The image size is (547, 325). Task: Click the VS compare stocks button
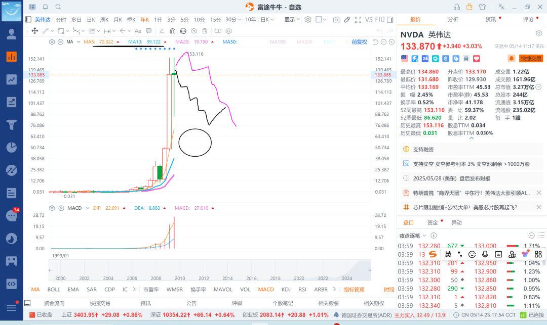tap(369, 20)
